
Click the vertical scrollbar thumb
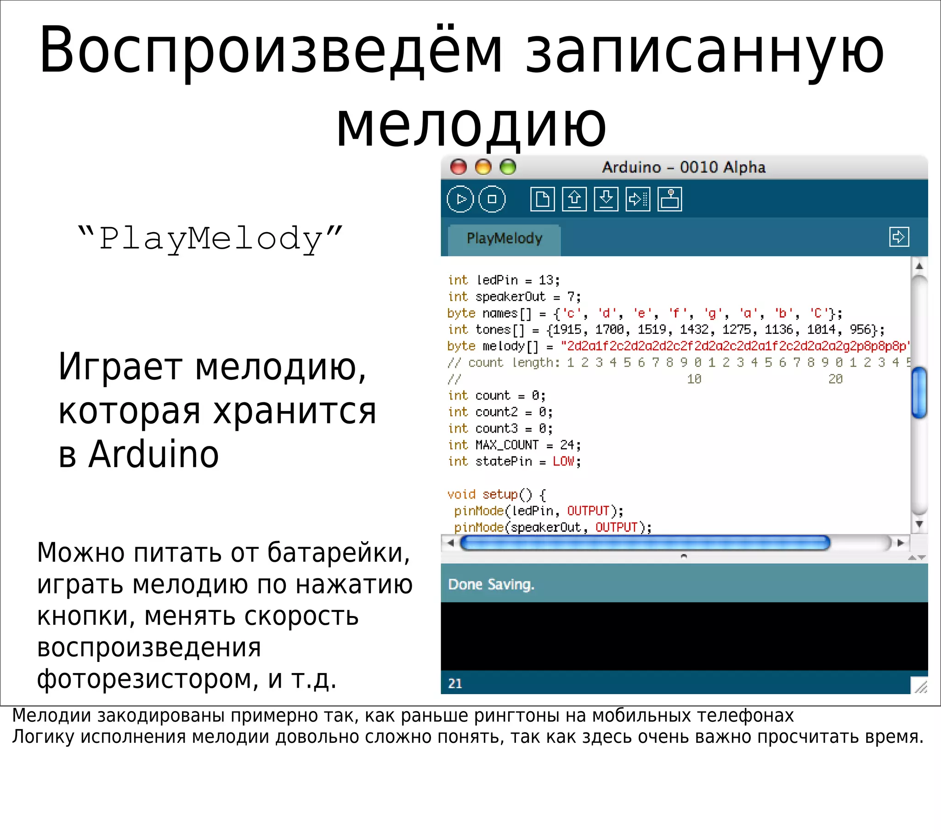(919, 393)
